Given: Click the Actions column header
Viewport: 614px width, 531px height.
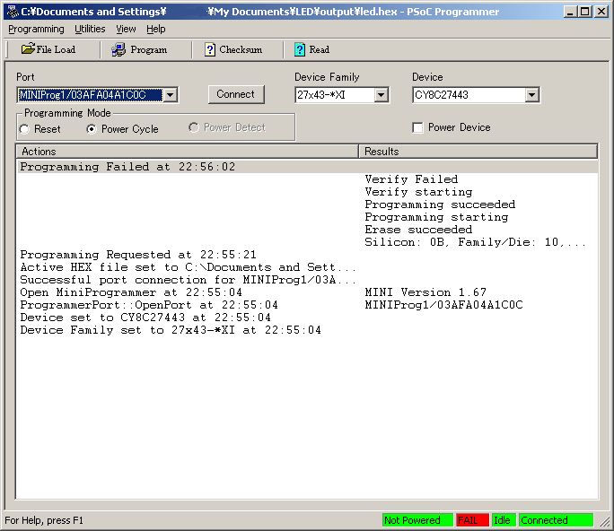Looking at the screenshot, I should (187, 152).
